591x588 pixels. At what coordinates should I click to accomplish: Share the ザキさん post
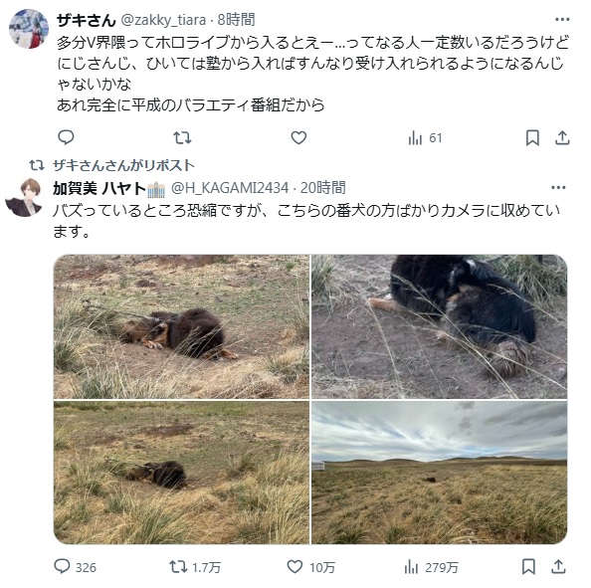pyautogui.click(x=561, y=137)
